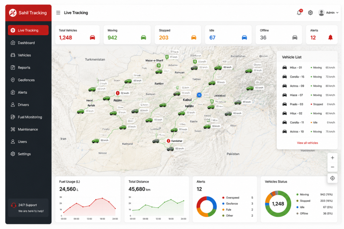This screenshot has width=344, height=229.
Task: Select the stopped Prado - 03 row
Action: click(x=308, y=104)
